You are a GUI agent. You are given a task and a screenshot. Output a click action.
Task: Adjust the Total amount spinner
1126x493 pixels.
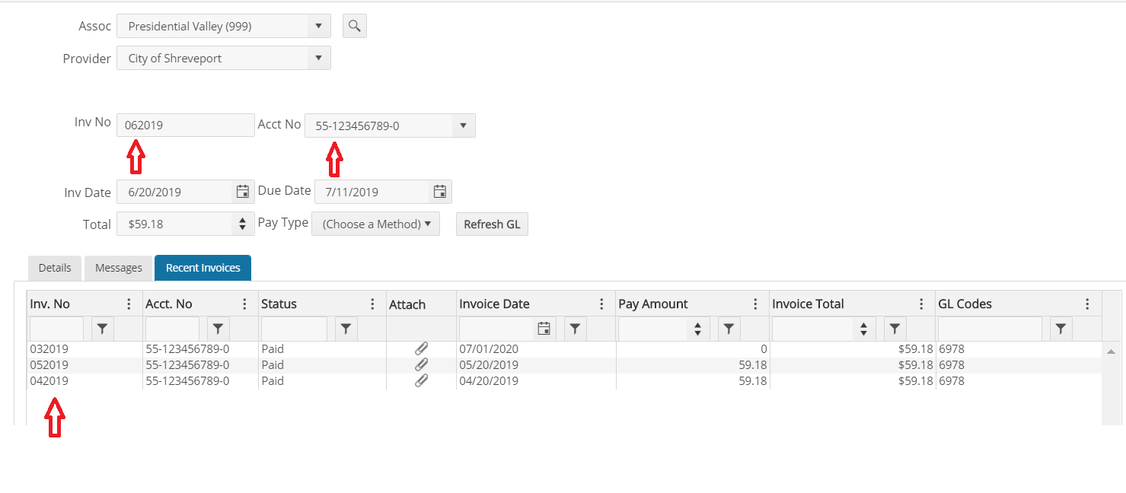click(242, 224)
